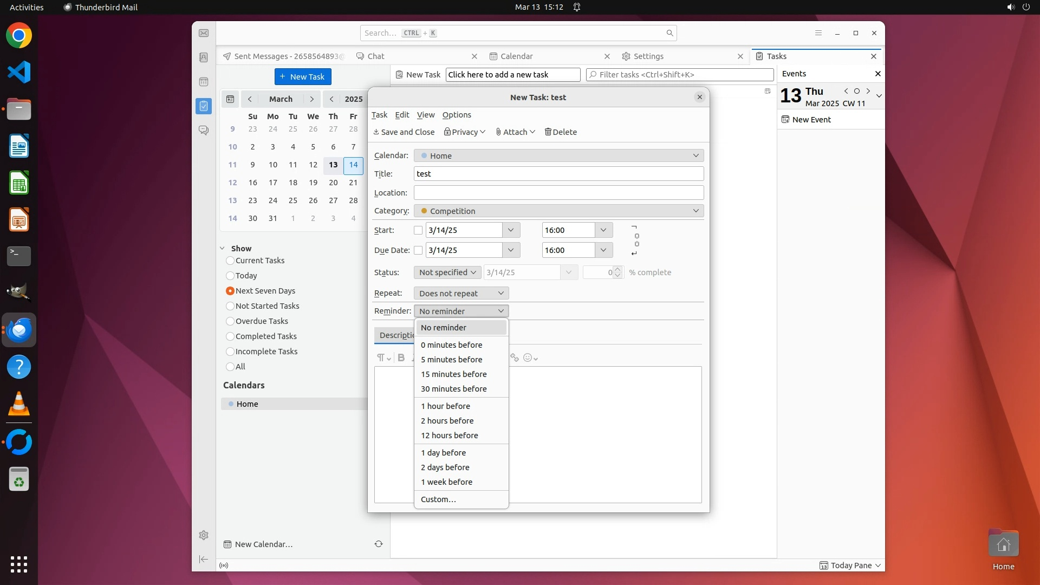
Task: Click the blue New Task button
Action: [x=303, y=77]
